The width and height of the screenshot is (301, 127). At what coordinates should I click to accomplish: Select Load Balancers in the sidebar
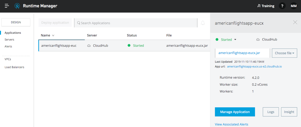click(15, 67)
